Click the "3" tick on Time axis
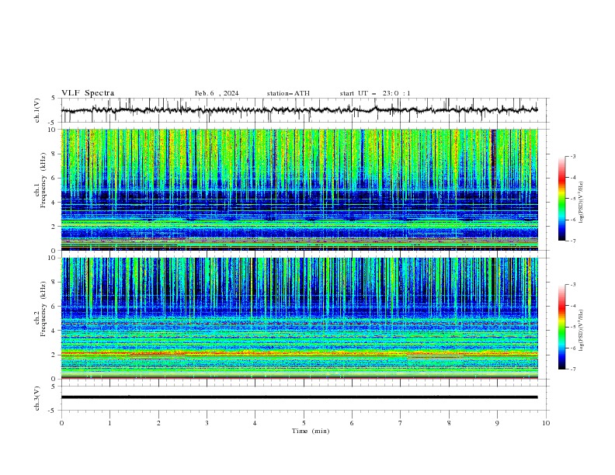Image resolution: width=615 pixels, height=475 pixels. (207, 423)
